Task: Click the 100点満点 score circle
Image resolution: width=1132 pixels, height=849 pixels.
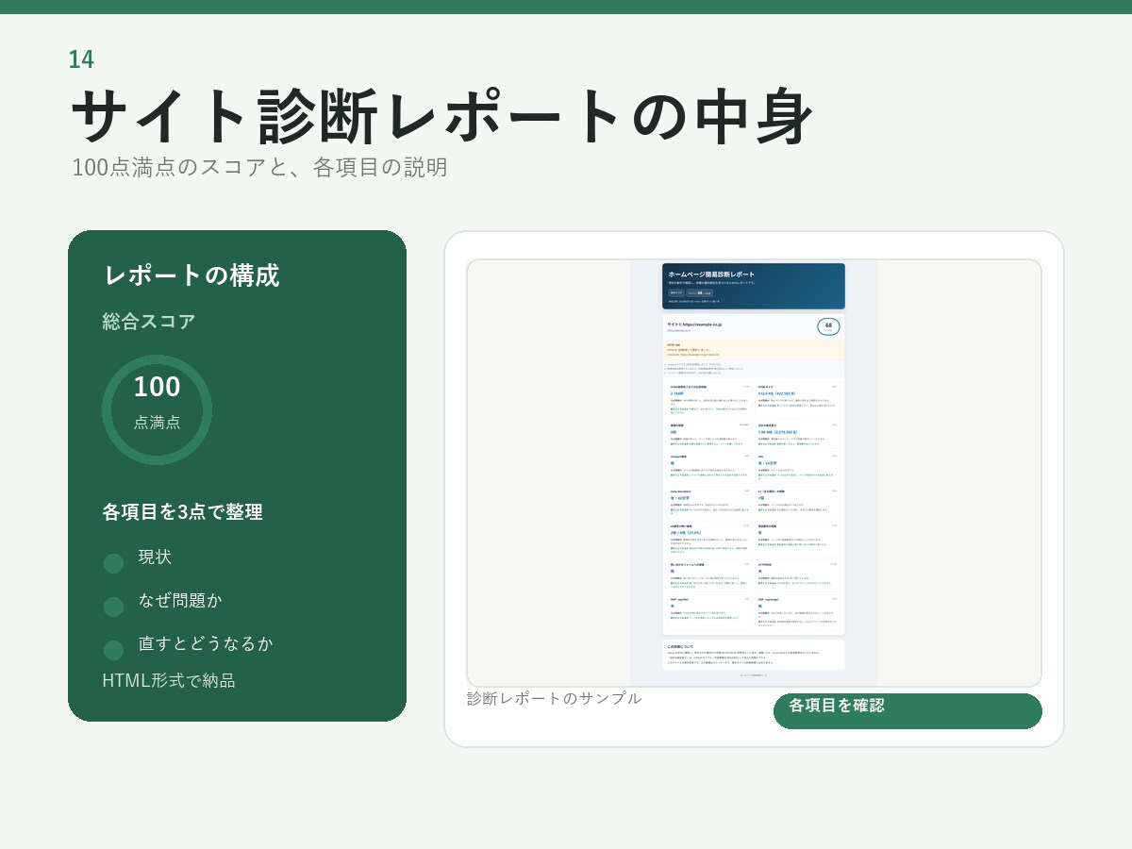Action: (157, 409)
